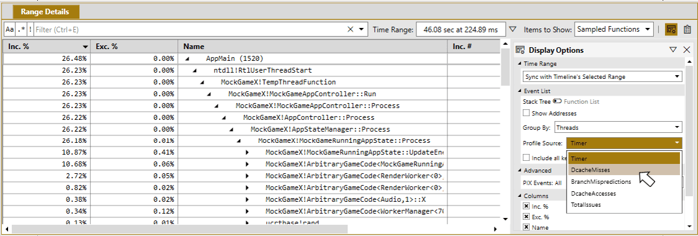
Task: Select MockGameRunningAppState::Process row
Action: coord(251,141)
